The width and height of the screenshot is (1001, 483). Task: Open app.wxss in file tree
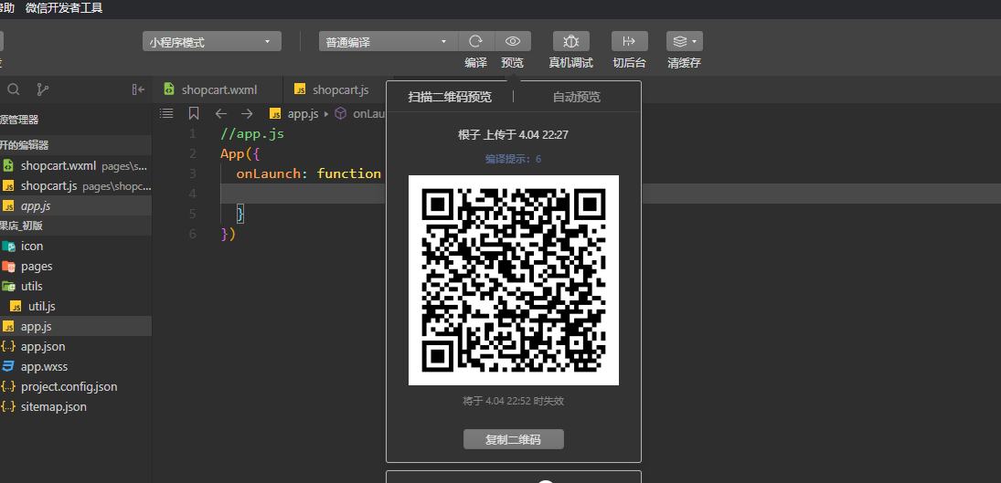(76, 366)
